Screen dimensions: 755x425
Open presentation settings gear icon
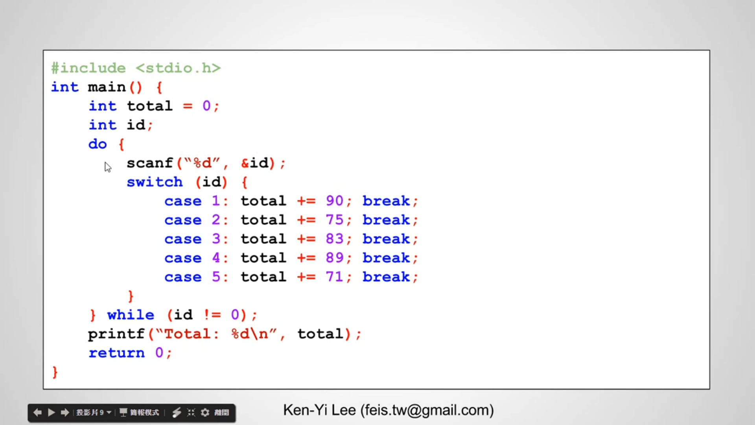205,412
